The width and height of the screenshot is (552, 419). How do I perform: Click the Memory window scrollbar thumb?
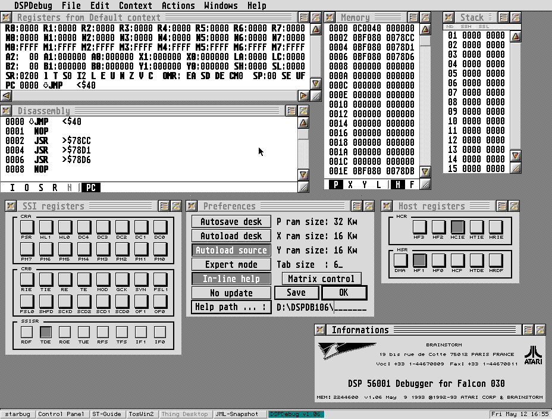tap(425, 41)
